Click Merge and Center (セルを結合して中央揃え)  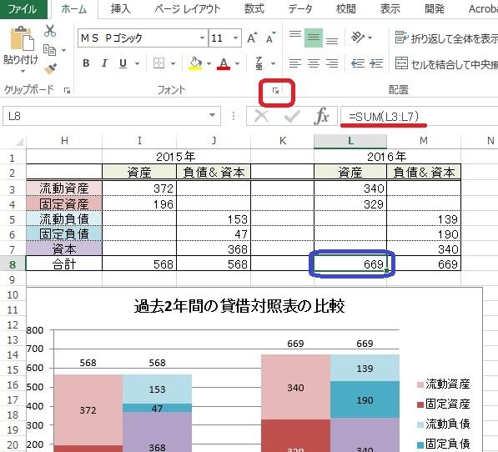[x=446, y=63]
